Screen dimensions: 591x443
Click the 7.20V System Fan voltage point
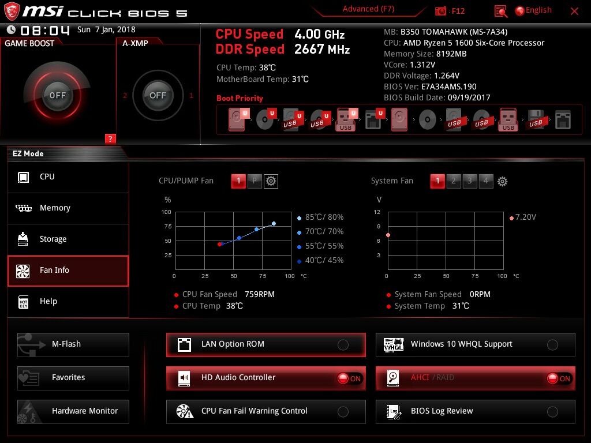click(388, 235)
